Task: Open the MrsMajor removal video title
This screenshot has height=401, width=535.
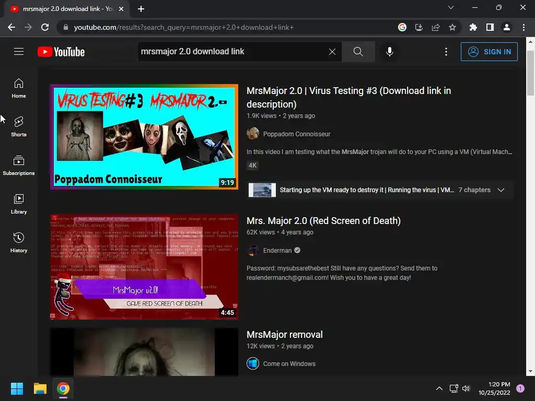Action: click(x=285, y=335)
